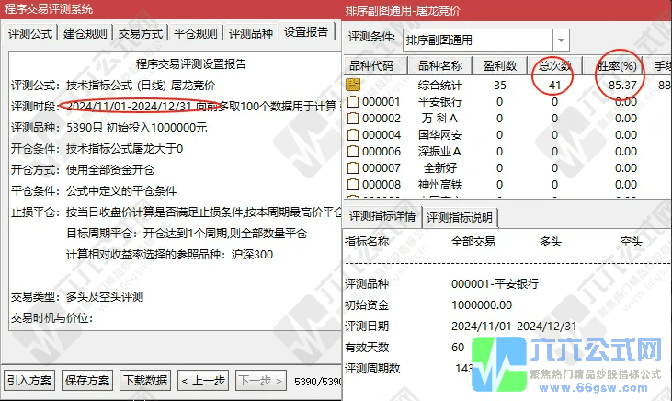The height and width of the screenshot is (401, 672).
Task: Click the win rate value 85.37
Action: [x=622, y=85]
